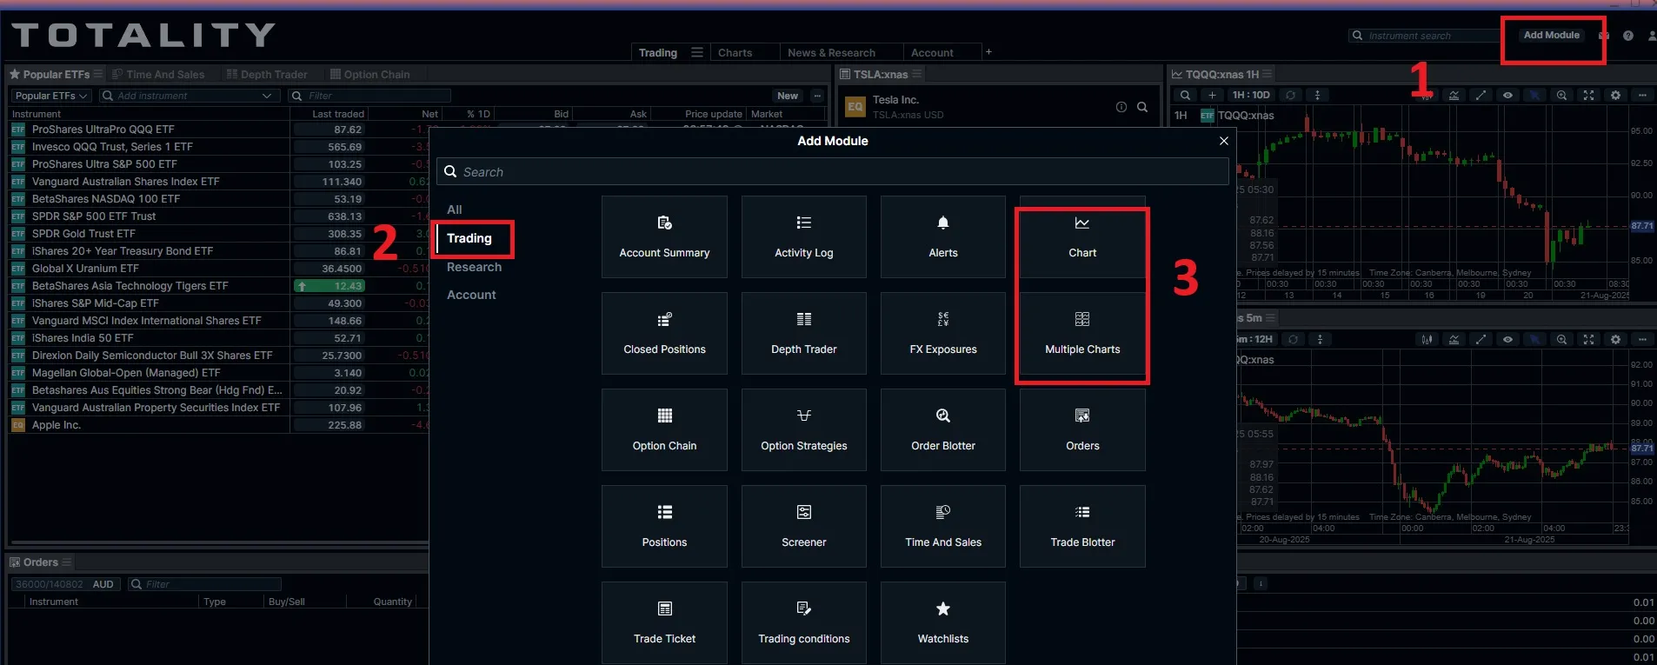Open the Trading workspace tab menu icon
Screen dimensions: 1657x665
pyautogui.click(x=697, y=53)
